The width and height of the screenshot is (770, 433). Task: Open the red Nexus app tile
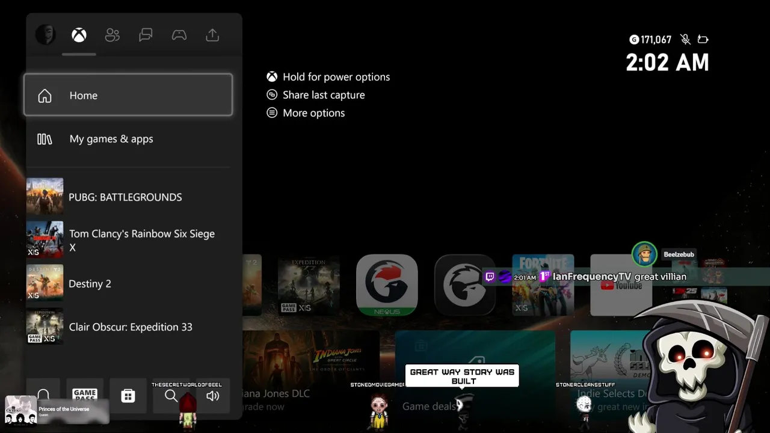(387, 285)
